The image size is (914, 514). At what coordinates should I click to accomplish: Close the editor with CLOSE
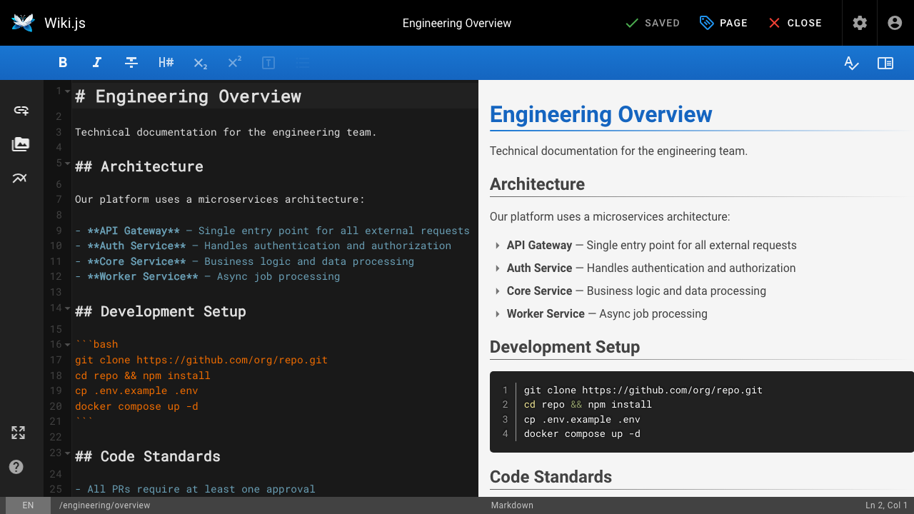[x=795, y=23]
